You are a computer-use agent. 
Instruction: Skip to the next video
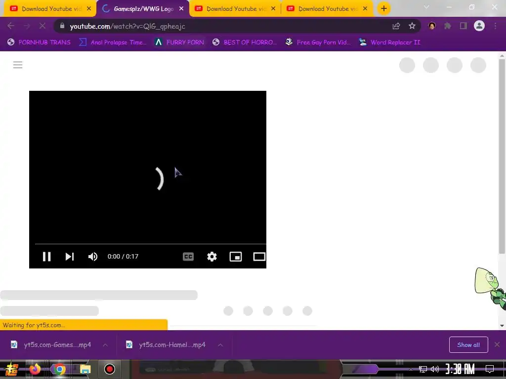pos(69,257)
